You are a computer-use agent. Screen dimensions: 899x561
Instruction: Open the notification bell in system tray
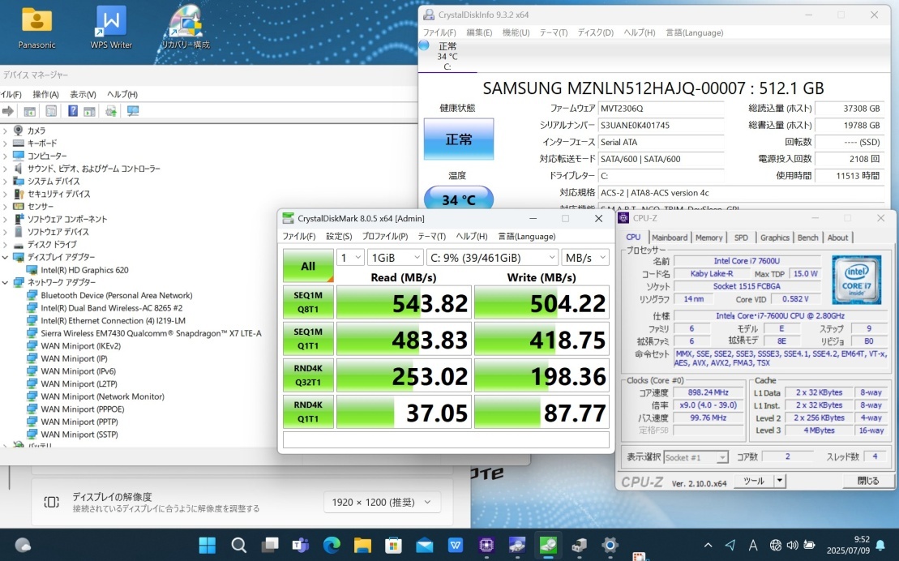pyautogui.click(x=880, y=545)
